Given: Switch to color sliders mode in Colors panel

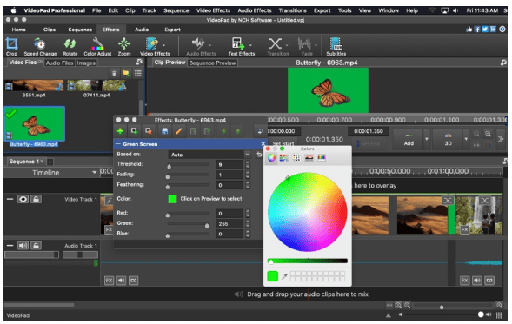Looking at the screenshot, I should [x=283, y=158].
